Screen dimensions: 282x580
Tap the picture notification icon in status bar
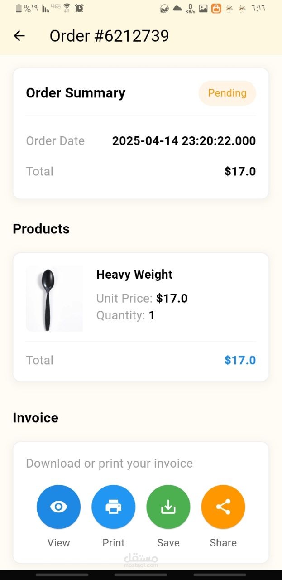click(203, 8)
